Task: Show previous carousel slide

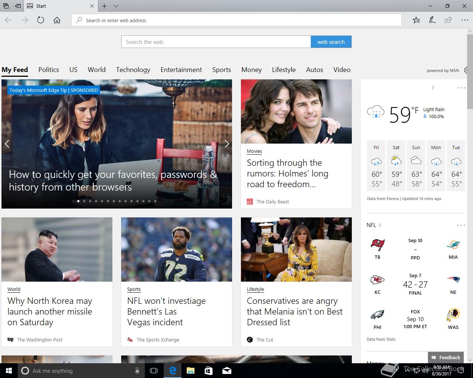Action: [x=7, y=144]
